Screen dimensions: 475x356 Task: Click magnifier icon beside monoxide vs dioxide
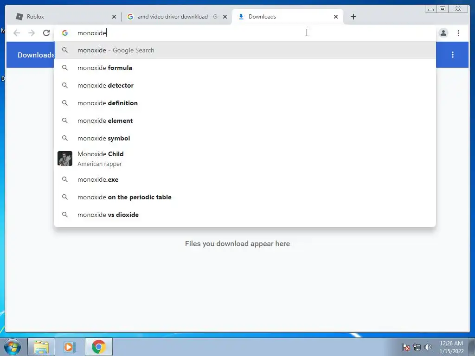pos(65,215)
